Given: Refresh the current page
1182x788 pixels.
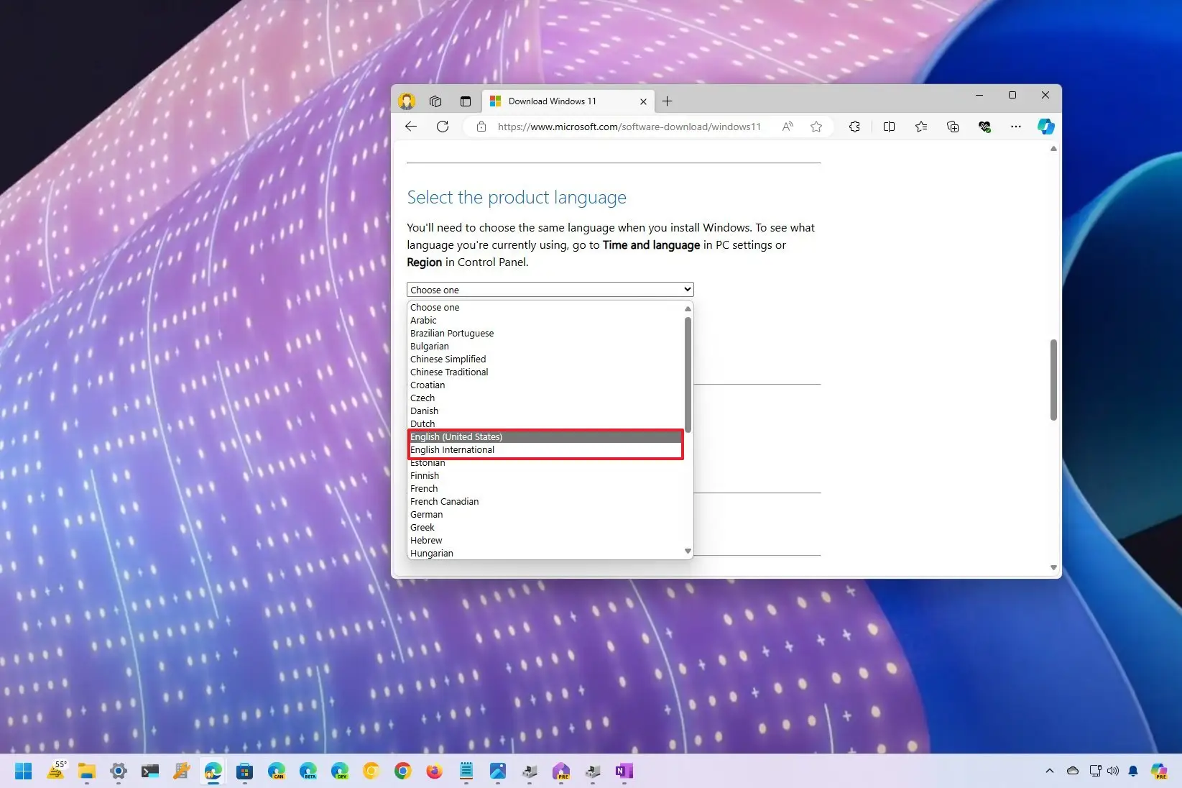Looking at the screenshot, I should click(x=443, y=127).
